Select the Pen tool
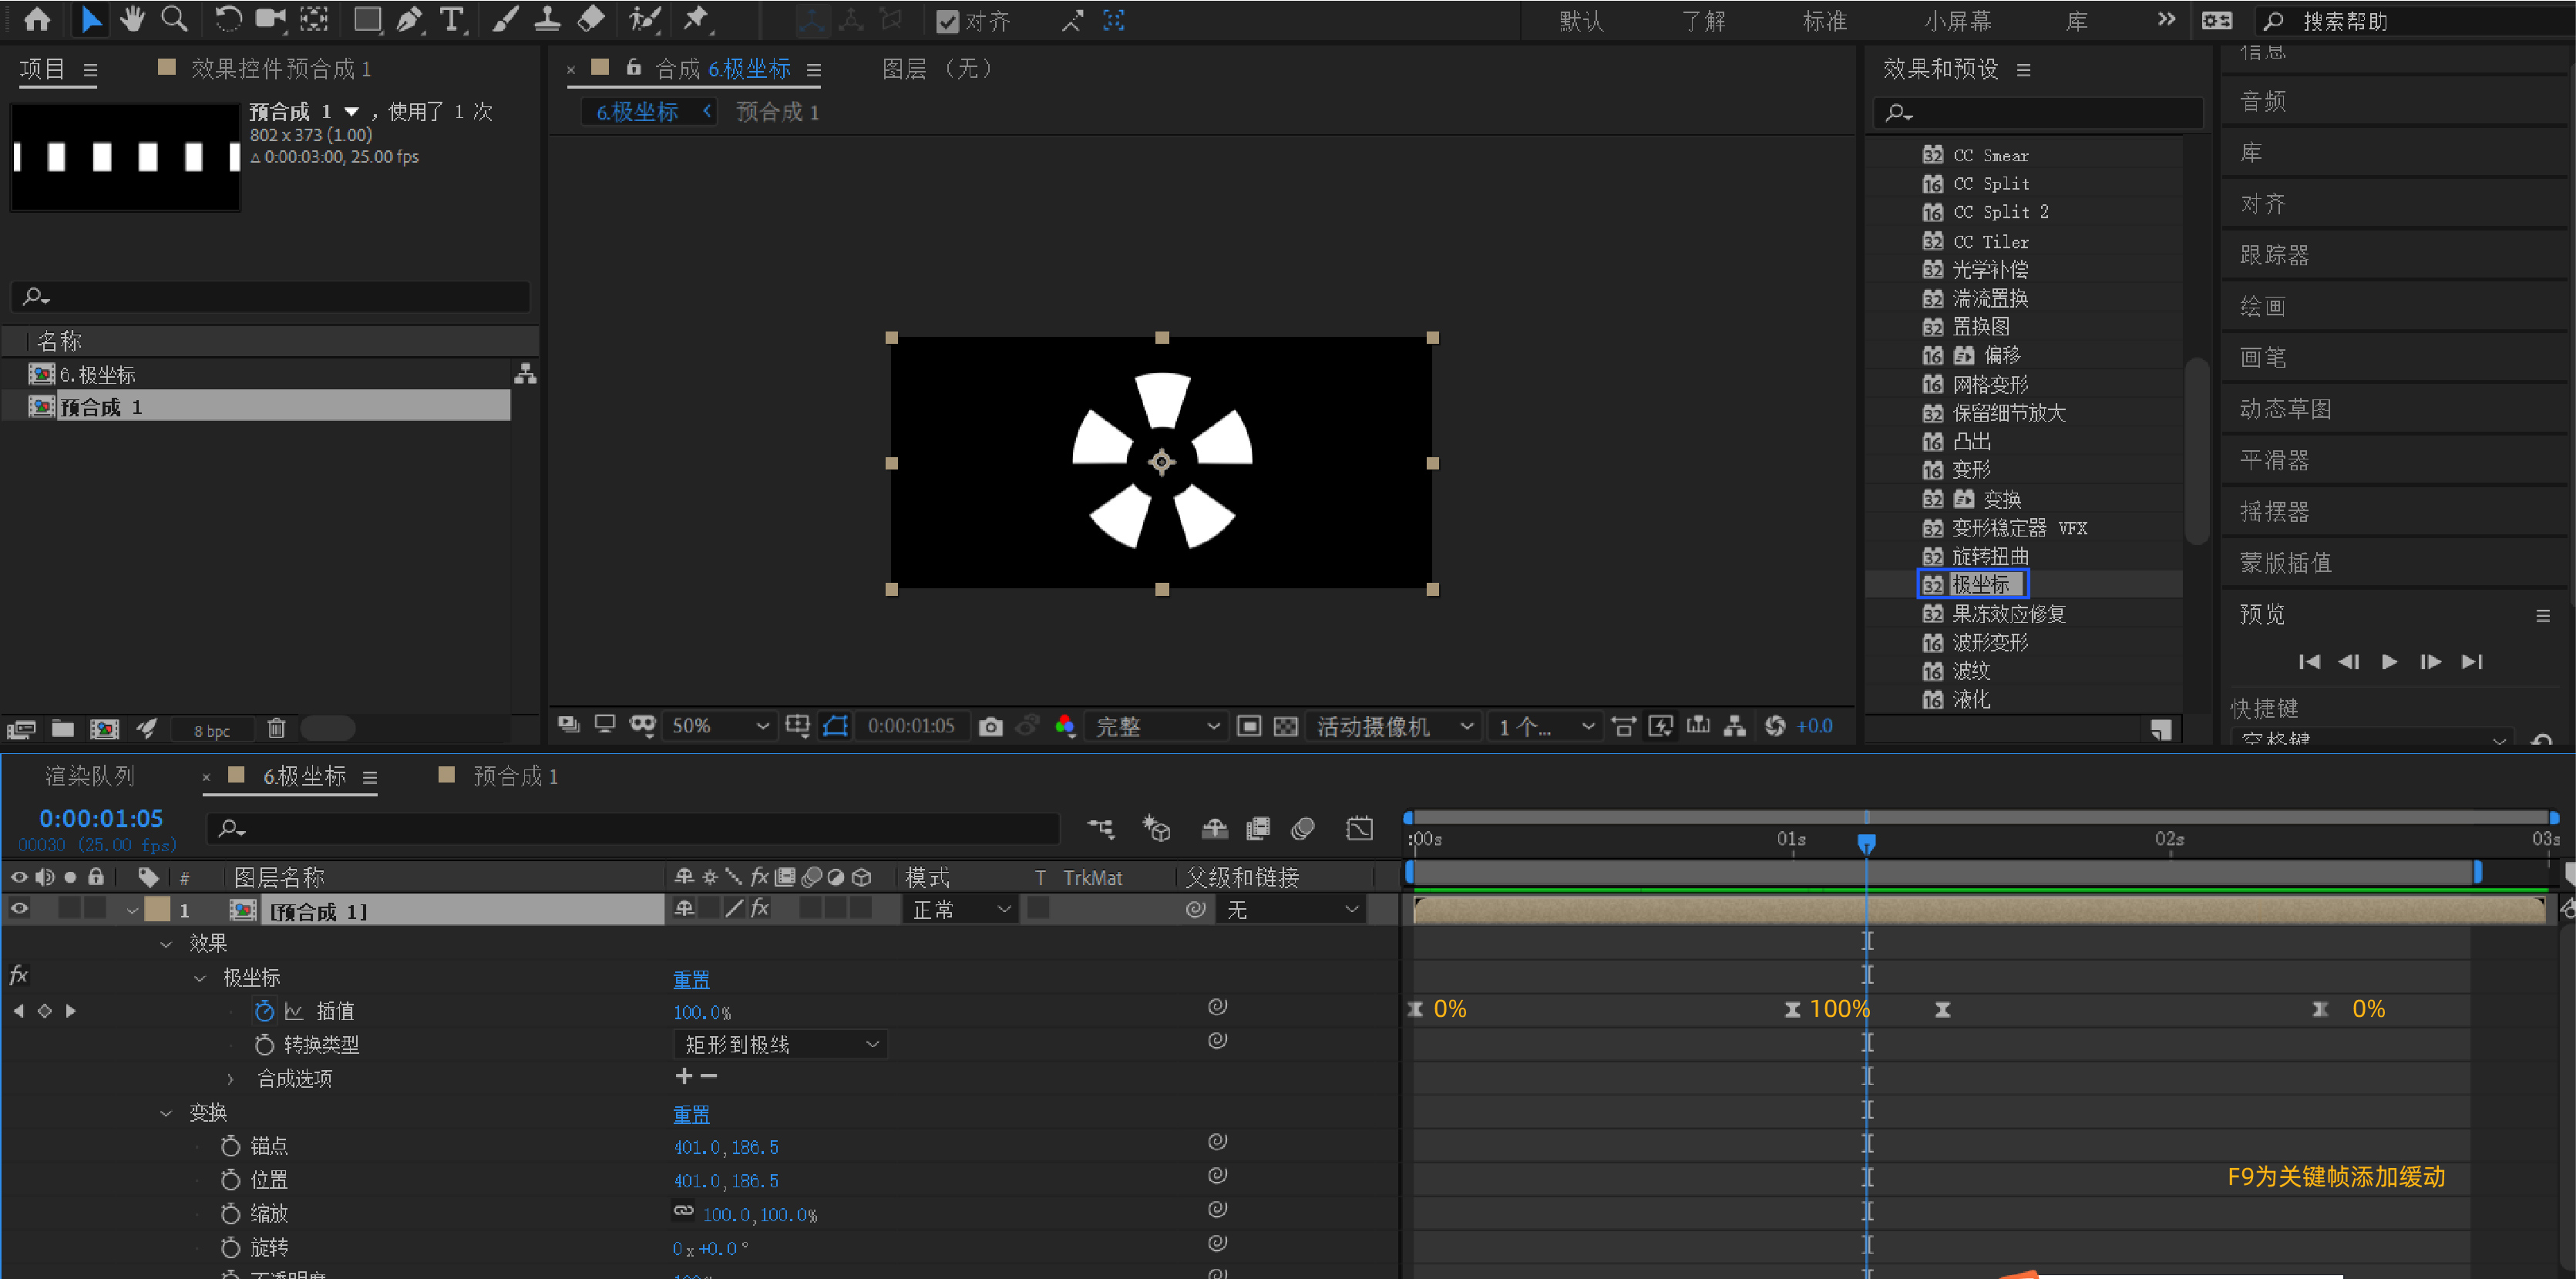Image resolution: width=2576 pixels, height=1279 pixels. pos(409,19)
